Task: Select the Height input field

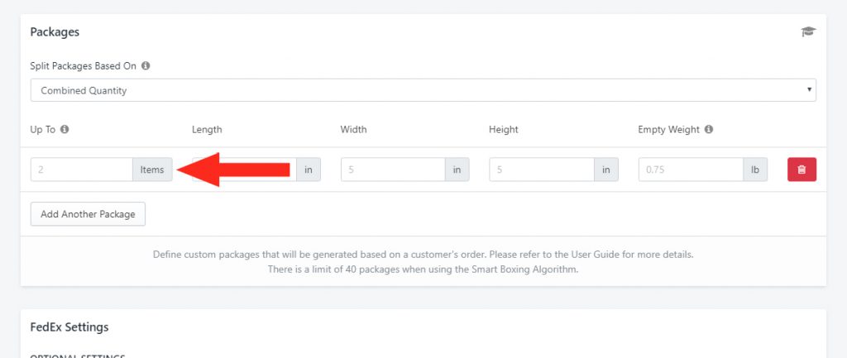Action: [x=542, y=169]
